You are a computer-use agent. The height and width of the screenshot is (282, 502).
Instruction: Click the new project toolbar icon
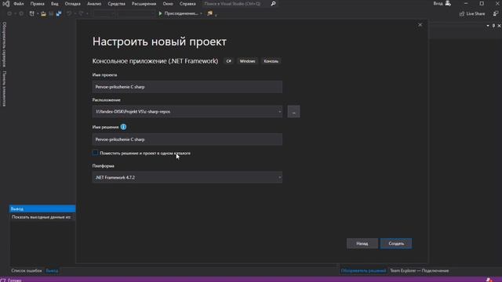coord(31,14)
